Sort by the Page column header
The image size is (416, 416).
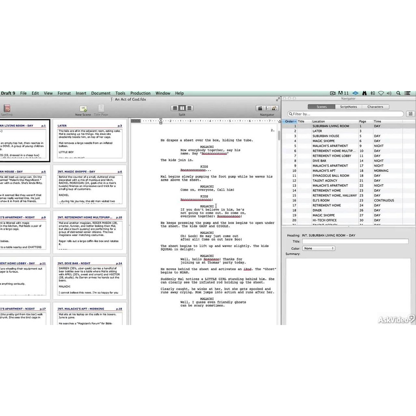(x=365, y=121)
